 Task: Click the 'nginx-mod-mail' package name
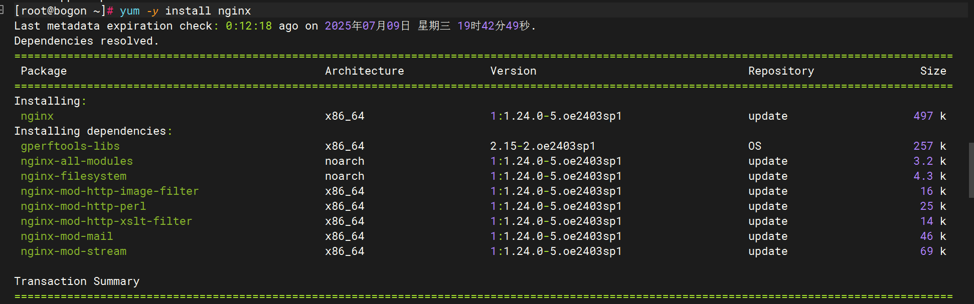(67, 236)
